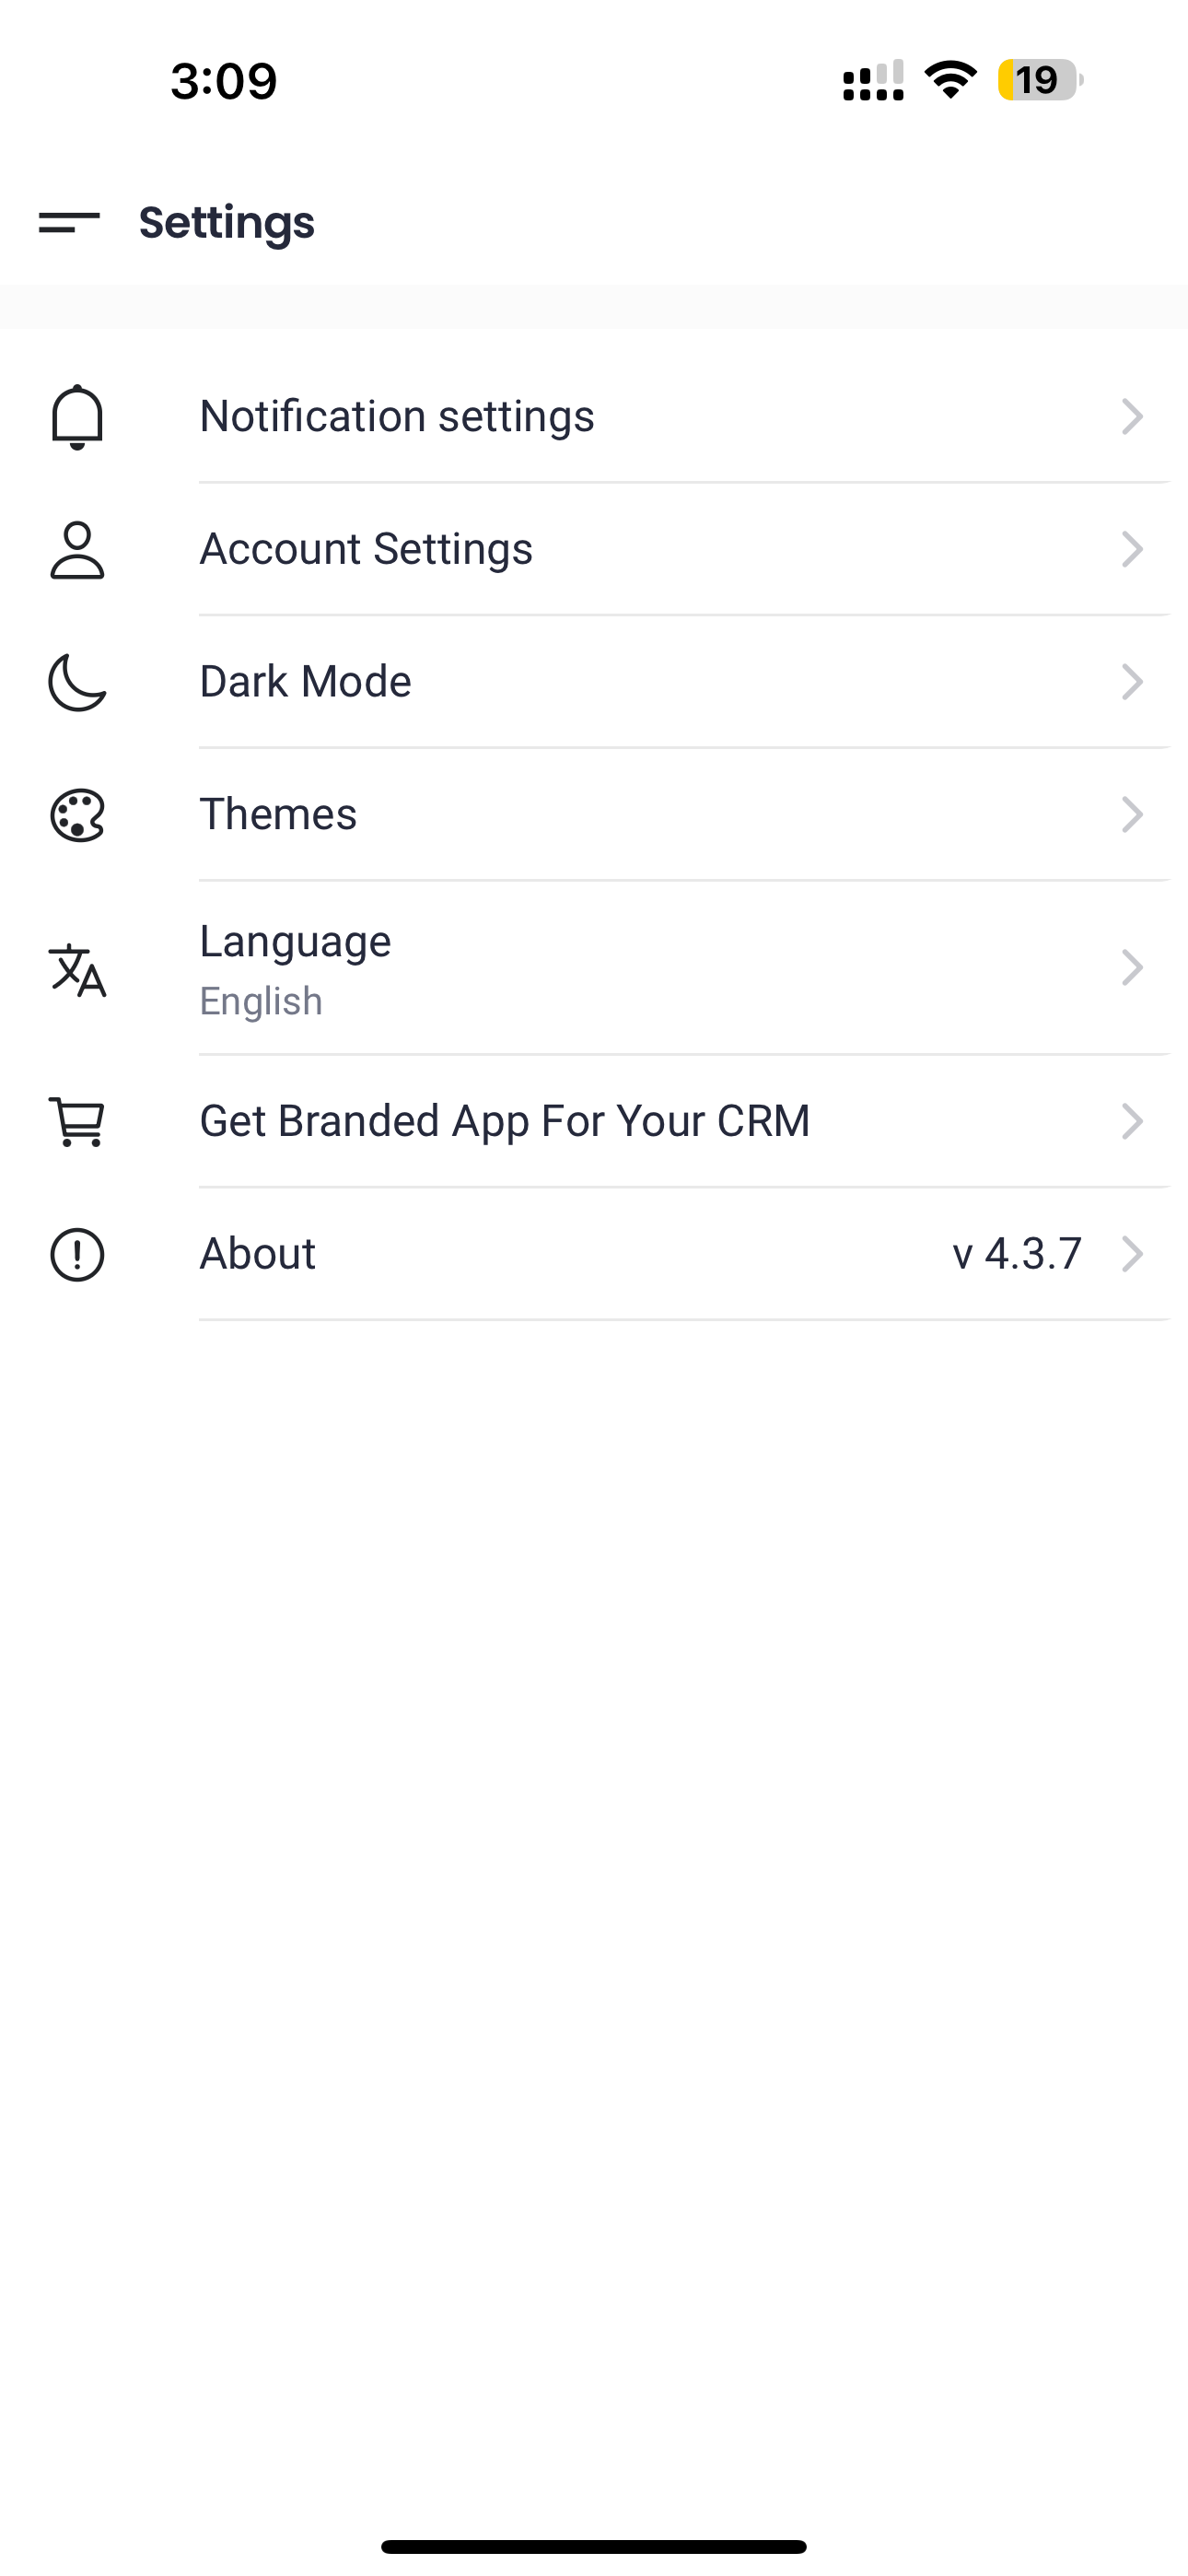The image size is (1188, 2576).
Task: Tap the account person icon
Action: [77, 549]
